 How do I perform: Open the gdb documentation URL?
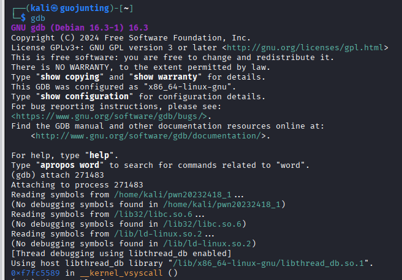pos(148,136)
